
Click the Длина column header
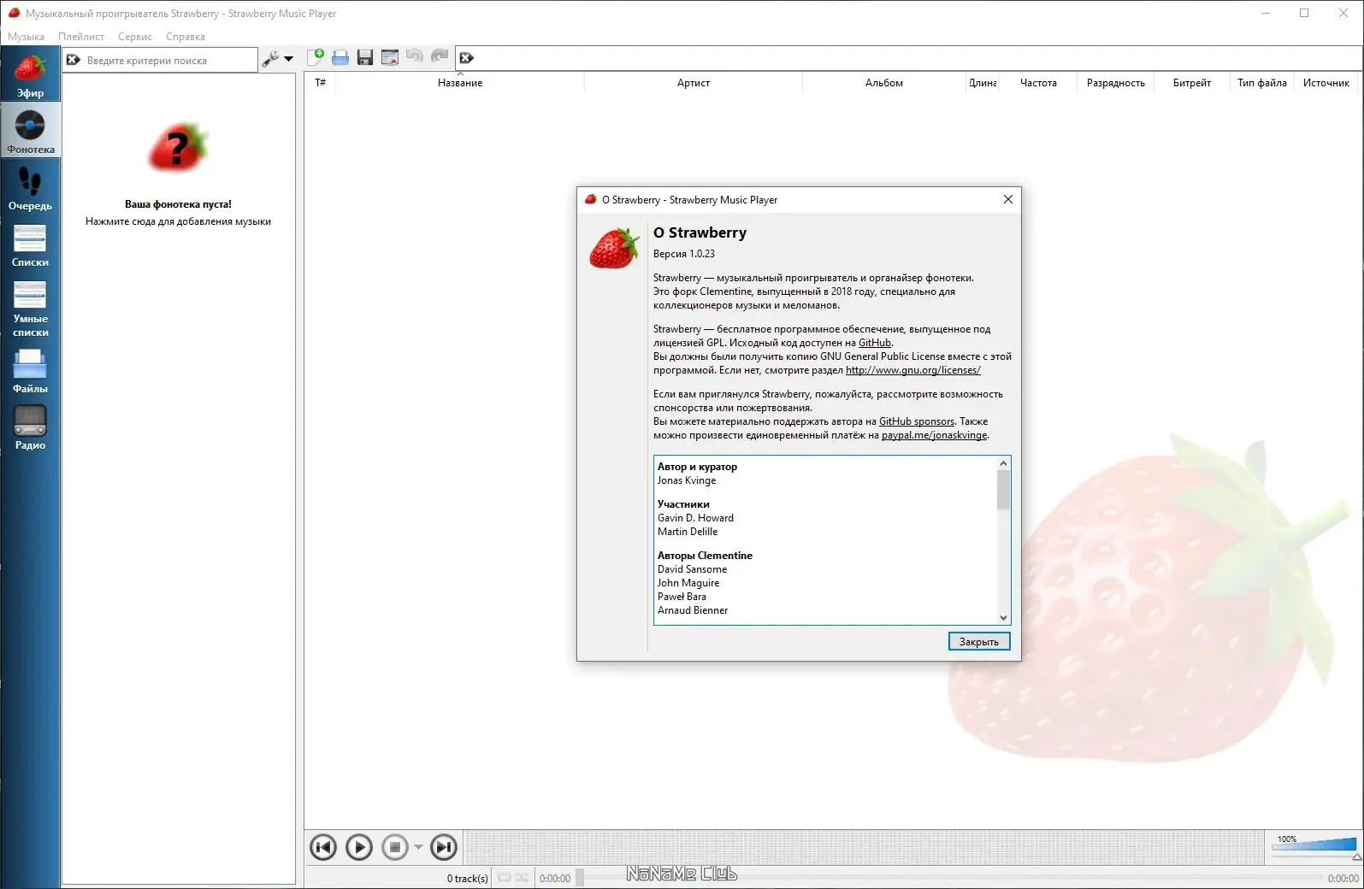[x=982, y=83]
